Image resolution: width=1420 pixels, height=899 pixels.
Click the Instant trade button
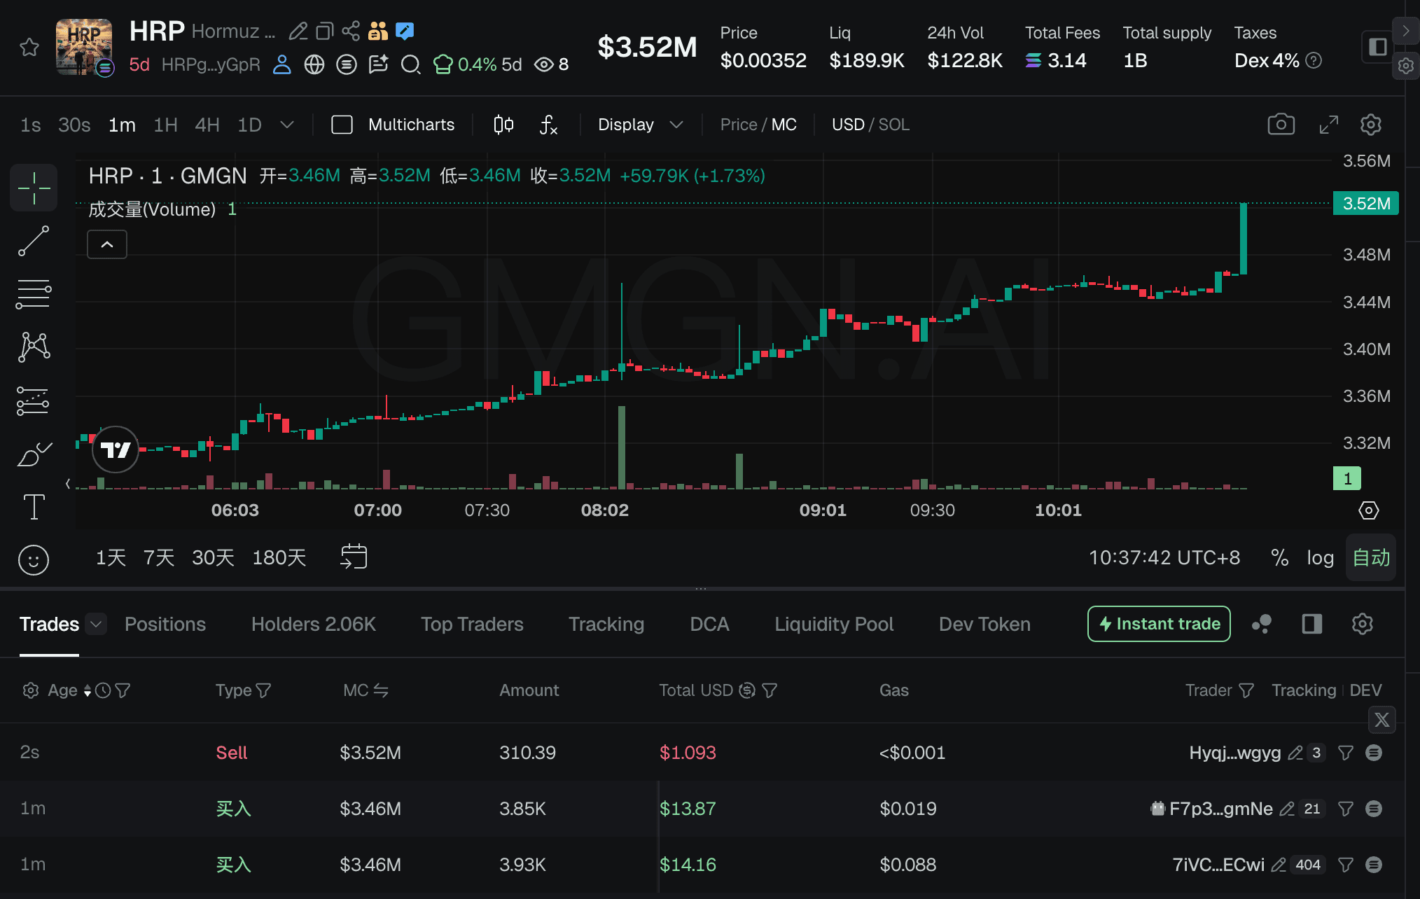click(x=1159, y=624)
